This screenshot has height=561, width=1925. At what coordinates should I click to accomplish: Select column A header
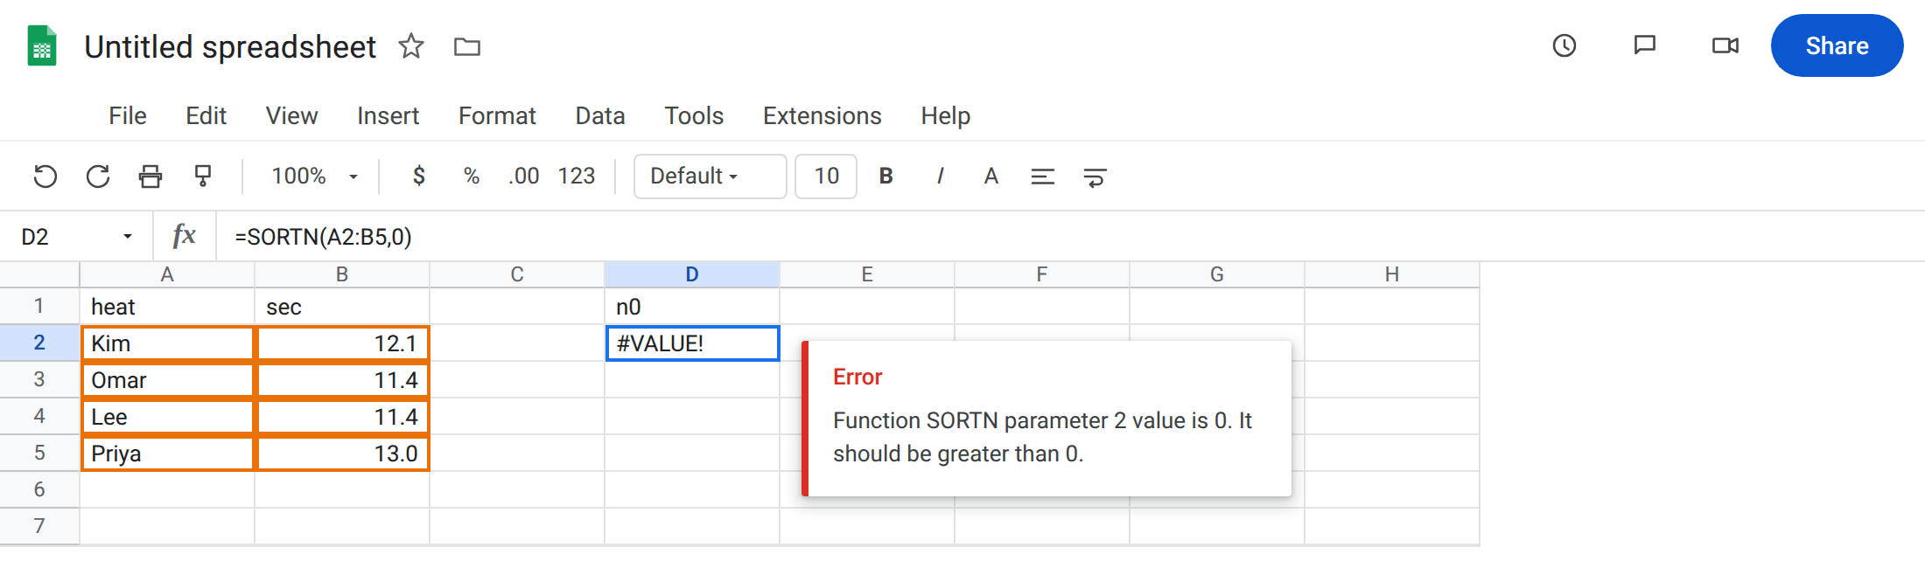[x=167, y=274]
